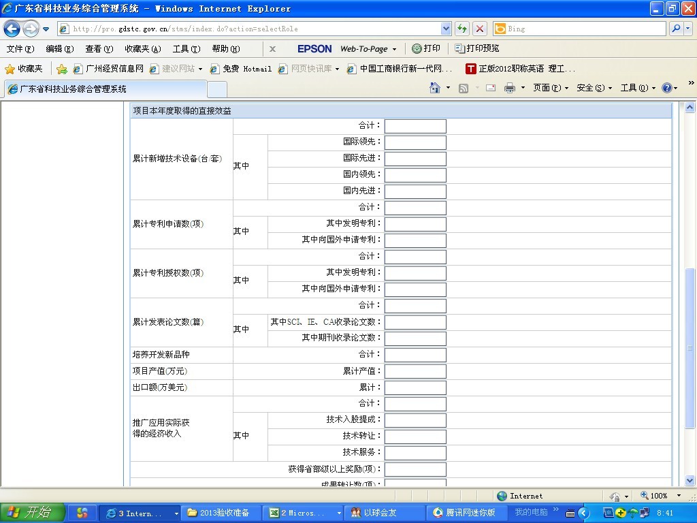Open the Web-To-Page dropdown arrow
The image size is (697, 523).
(394, 49)
